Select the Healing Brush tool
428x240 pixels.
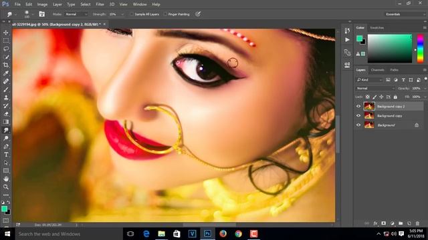pos(6,81)
